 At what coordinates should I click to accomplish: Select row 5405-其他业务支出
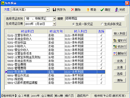(x=55, y=61)
